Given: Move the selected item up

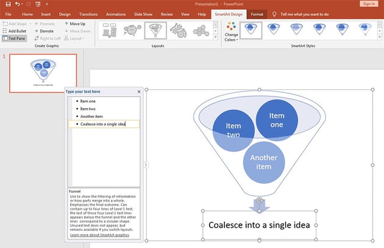Looking at the screenshot, I should (x=76, y=23).
